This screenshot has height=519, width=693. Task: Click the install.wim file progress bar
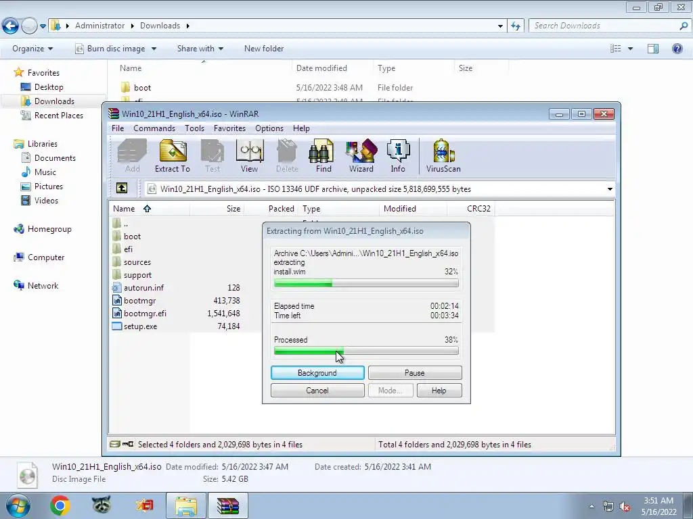(366, 283)
